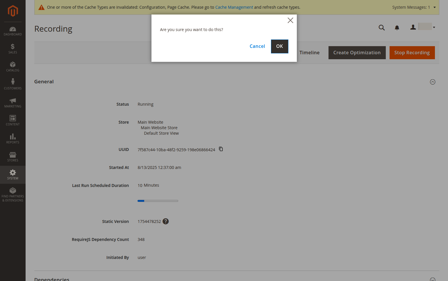Open the Catalog sidebar menu

click(x=13, y=67)
